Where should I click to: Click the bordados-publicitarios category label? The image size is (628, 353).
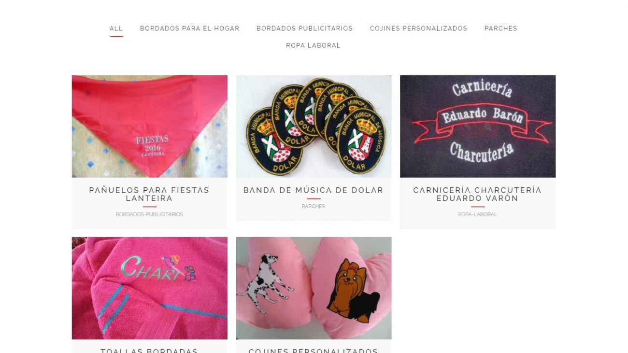pos(149,214)
